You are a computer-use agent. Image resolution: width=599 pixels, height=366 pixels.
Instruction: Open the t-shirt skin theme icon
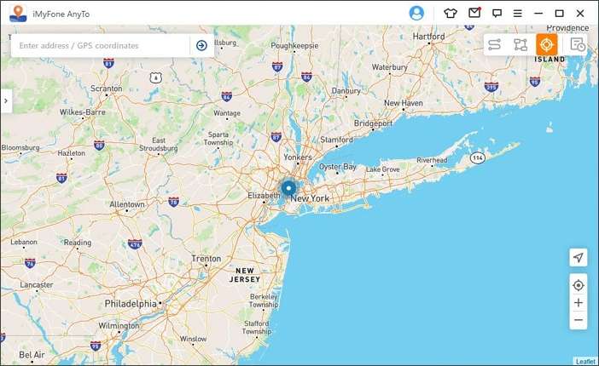tap(451, 14)
